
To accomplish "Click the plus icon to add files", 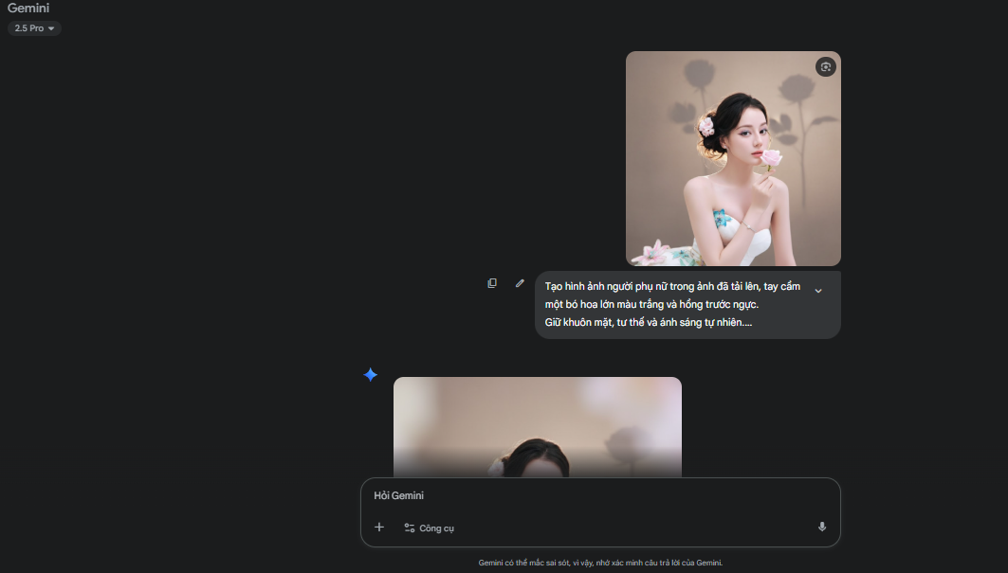I will click(x=379, y=528).
